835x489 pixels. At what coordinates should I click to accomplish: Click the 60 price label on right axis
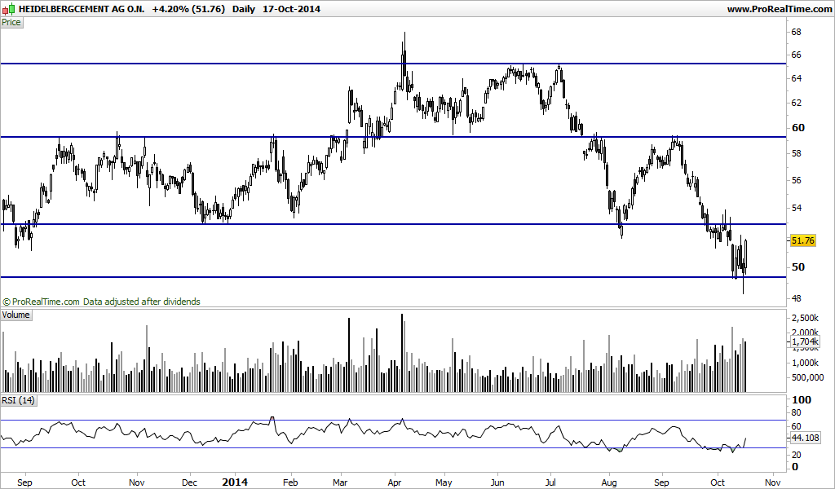pos(798,128)
